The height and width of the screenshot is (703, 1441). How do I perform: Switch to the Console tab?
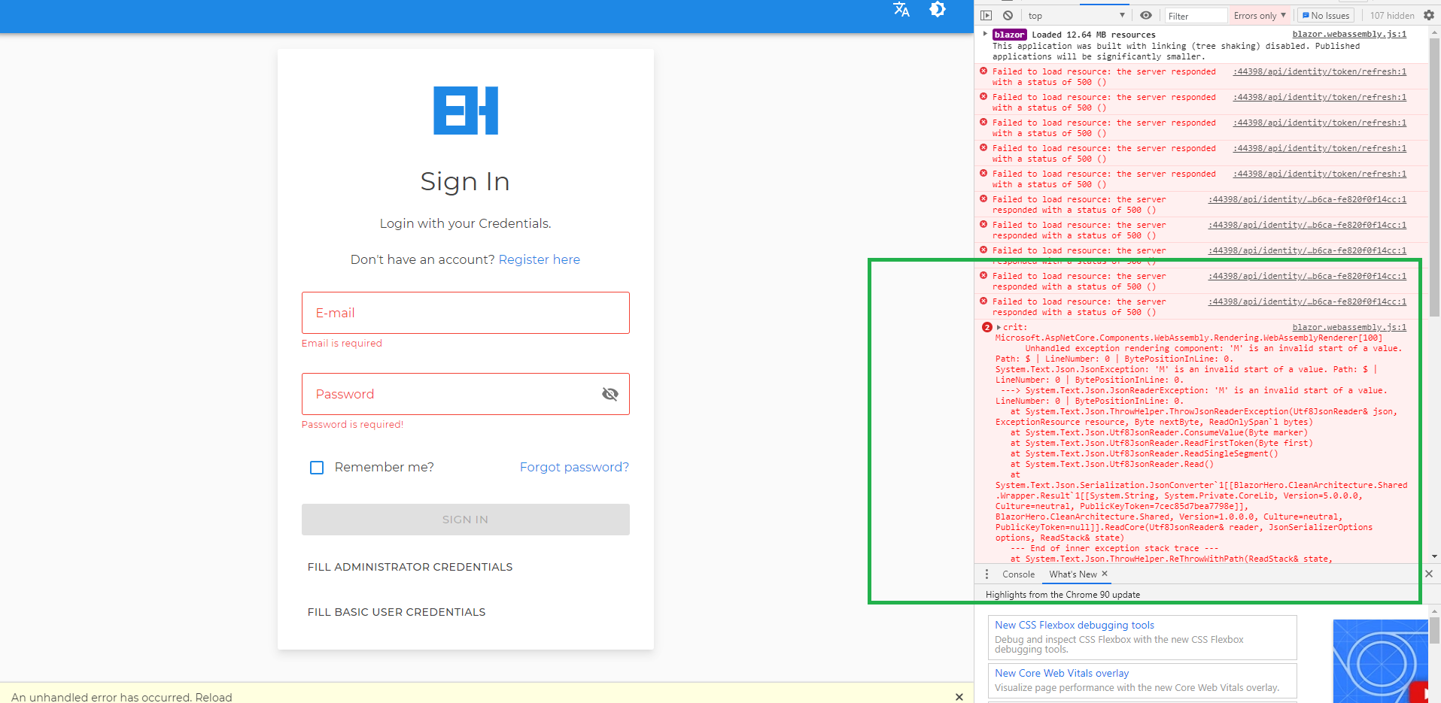(x=1017, y=574)
